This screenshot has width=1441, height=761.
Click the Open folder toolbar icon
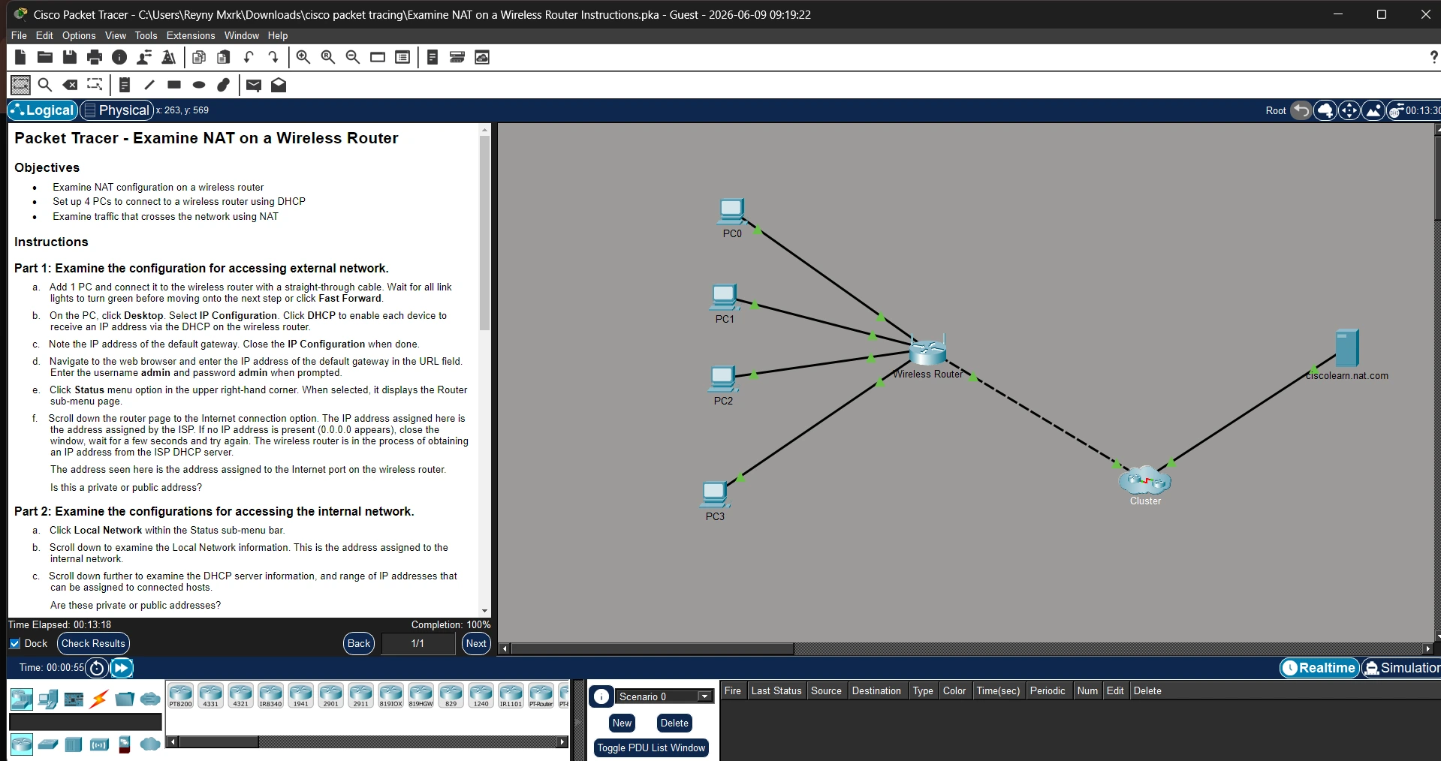click(x=45, y=57)
